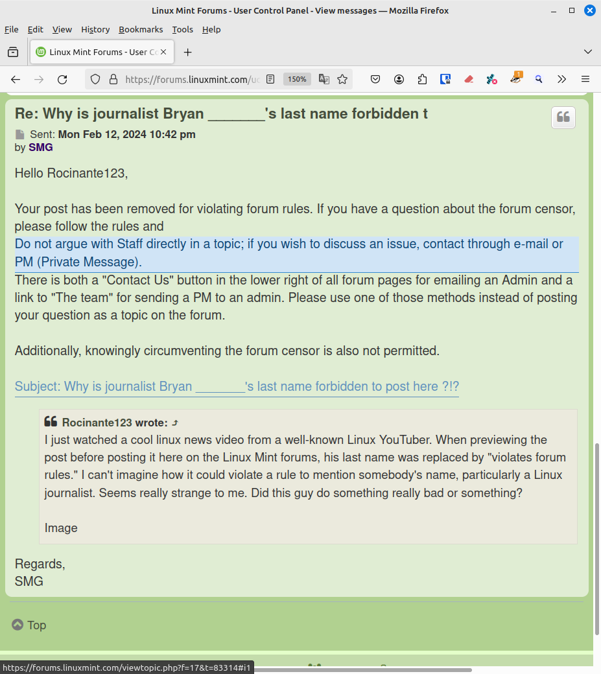View site security padlock info
601x674 pixels.
[x=113, y=79]
